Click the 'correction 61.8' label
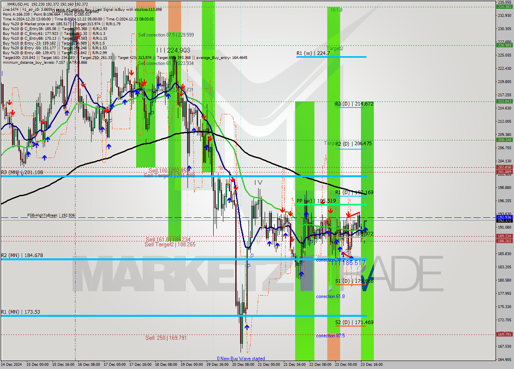514x369 pixels. [330, 296]
